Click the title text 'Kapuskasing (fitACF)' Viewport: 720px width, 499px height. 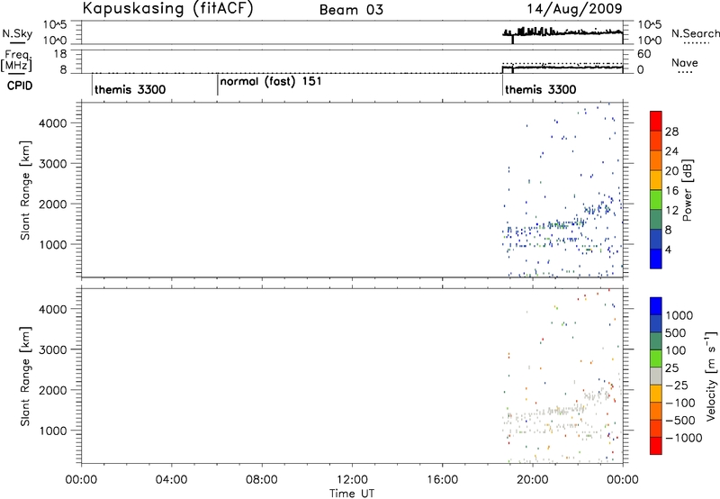(x=167, y=9)
